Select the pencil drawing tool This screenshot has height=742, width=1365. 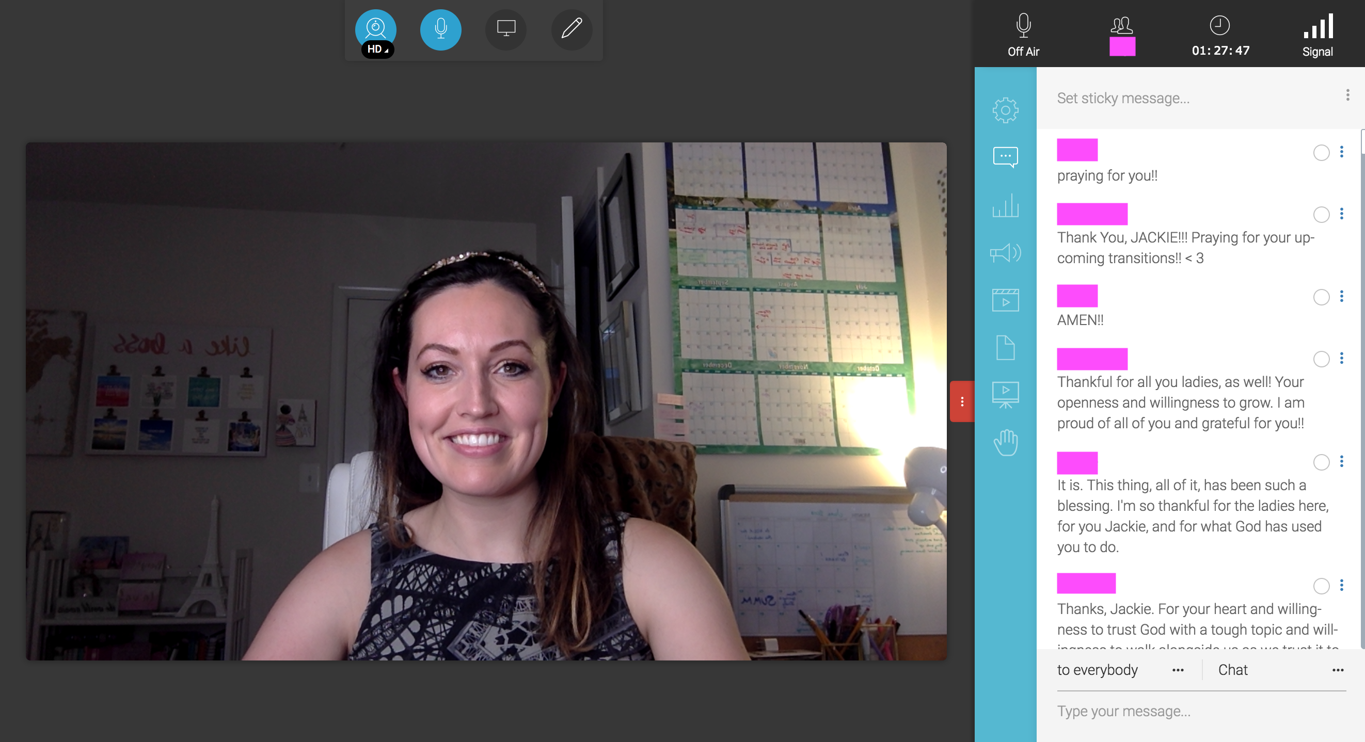pos(571,29)
